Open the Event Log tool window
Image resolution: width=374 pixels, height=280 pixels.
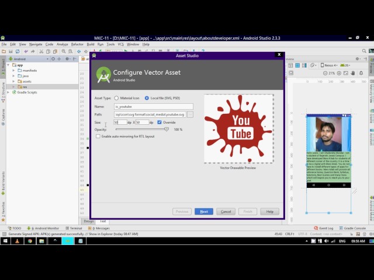[x=323, y=228]
